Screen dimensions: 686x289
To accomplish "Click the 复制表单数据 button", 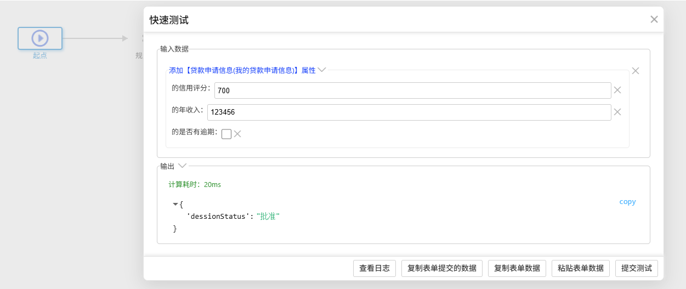I will (x=517, y=269).
